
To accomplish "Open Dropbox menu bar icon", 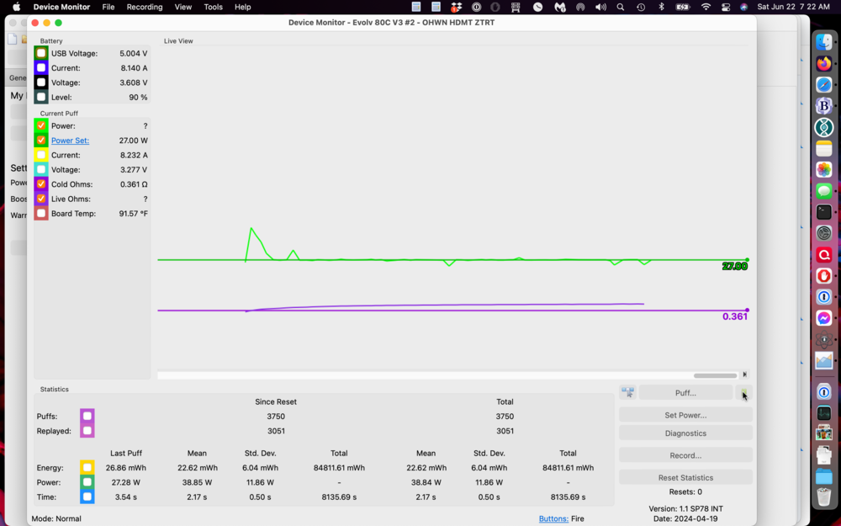I will point(456,7).
